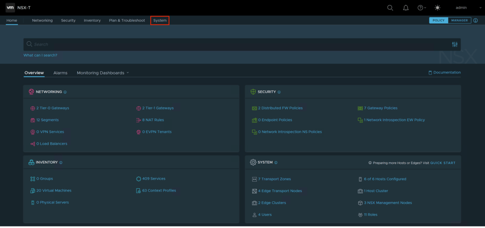The width and height of the screenshot is (485, 228).
Task: Select the Policy mode toggle
Action: (439, 20)
